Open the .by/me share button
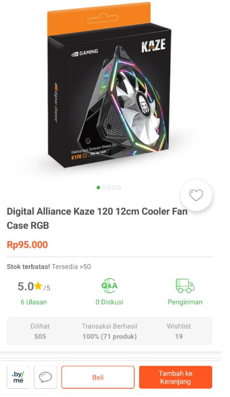This screenshot has width=230, height=397. [x=18, y=377]
